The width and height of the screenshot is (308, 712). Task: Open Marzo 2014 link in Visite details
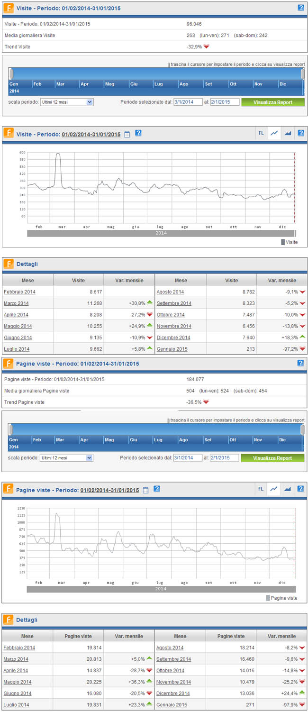coord(16,303)
